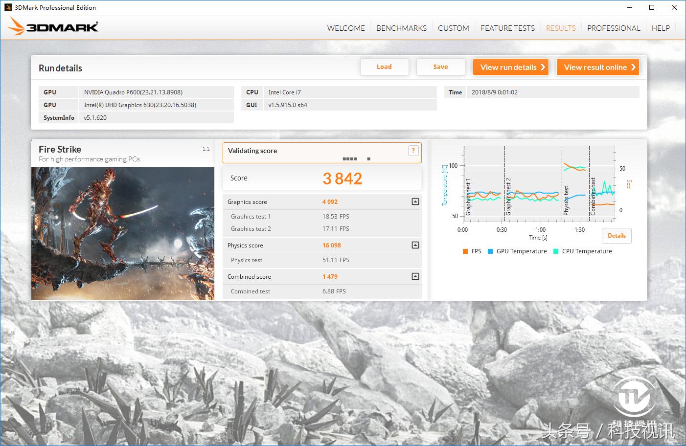Select the Combined score value 1 479
686x446 pixels.
coord(330,276)
